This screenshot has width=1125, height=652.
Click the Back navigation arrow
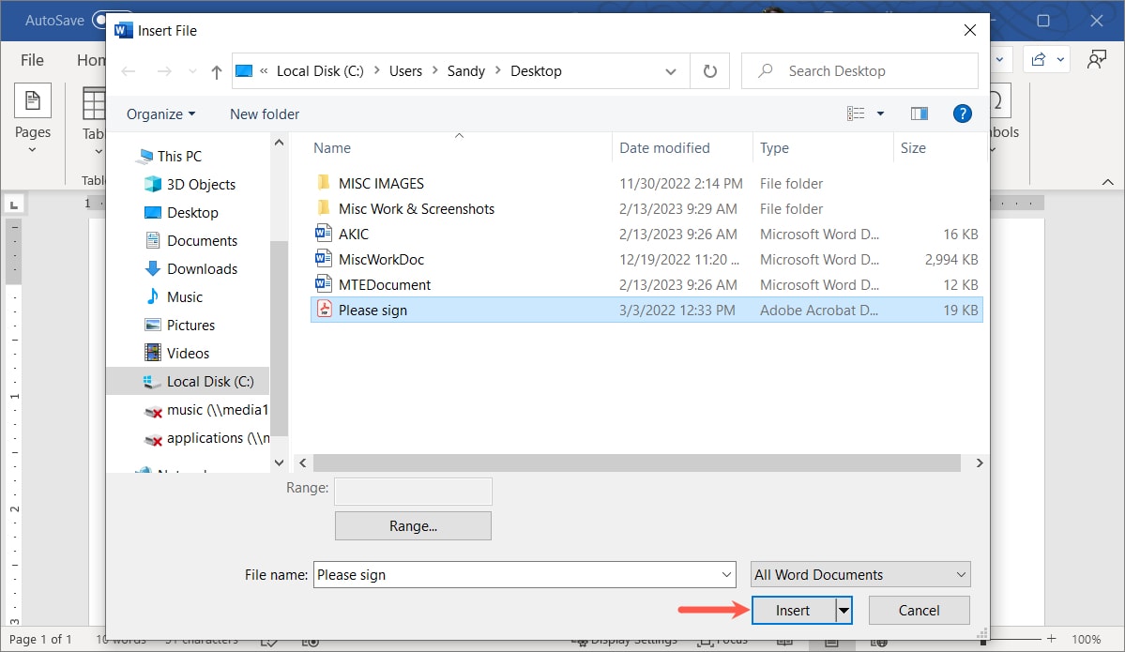click(x=128, y=69)
